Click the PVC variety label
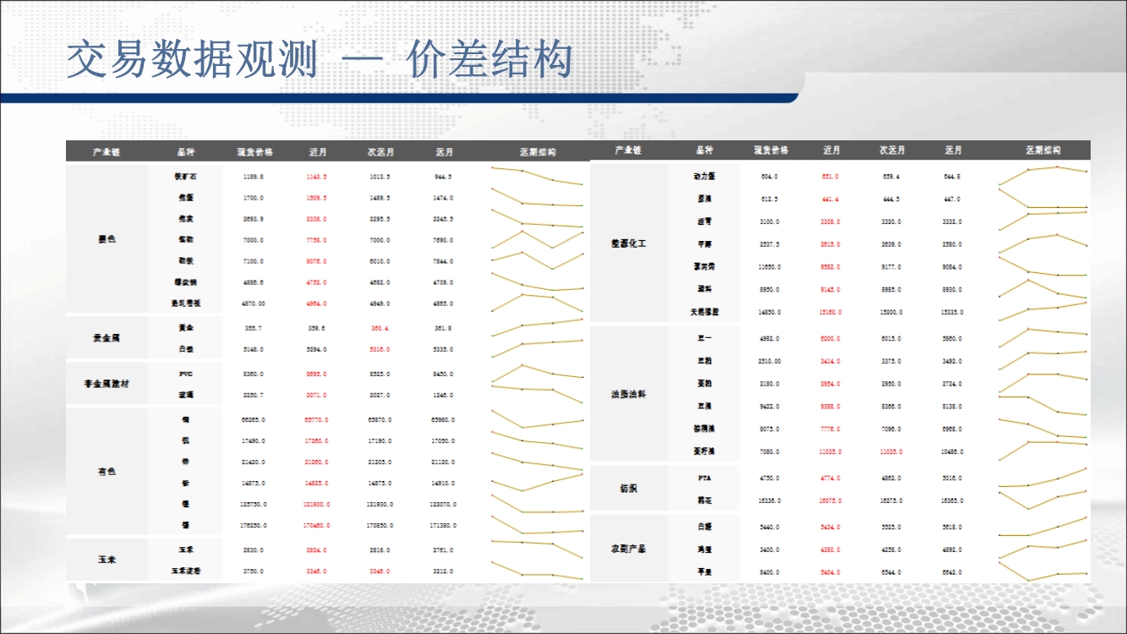 click(x=186, y=374)
